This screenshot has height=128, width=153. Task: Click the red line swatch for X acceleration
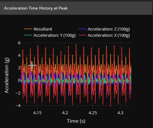point(83,35)
